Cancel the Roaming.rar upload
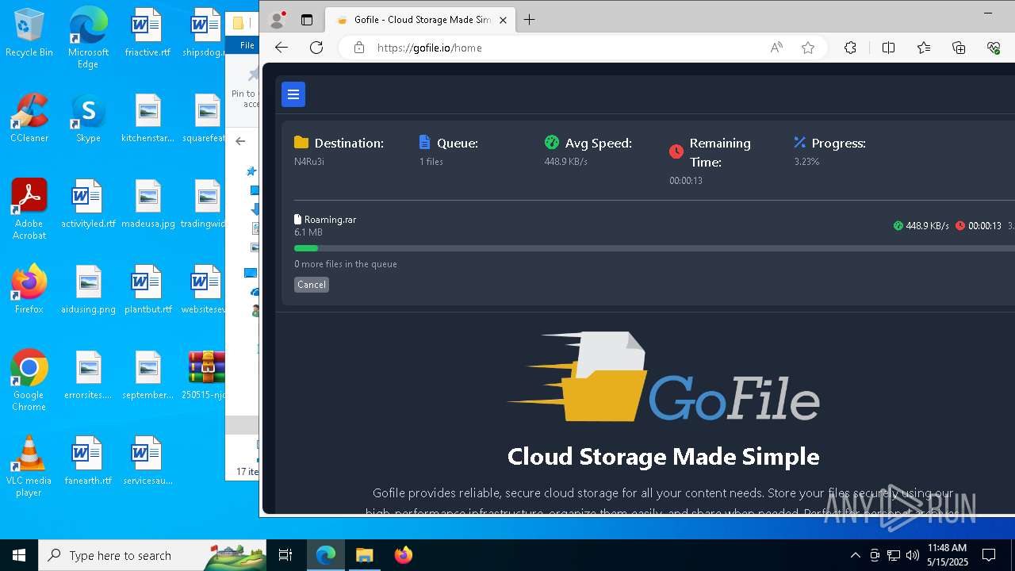This screenshot has width=1015, height=571. 312,285
